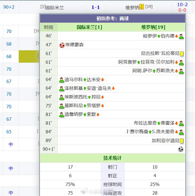The height and width of the screenshot is (196, 195).
Task: Click the yellow card icon beside 尼古拉斯·瓦伦蒂尼
Action: point(182,54)
